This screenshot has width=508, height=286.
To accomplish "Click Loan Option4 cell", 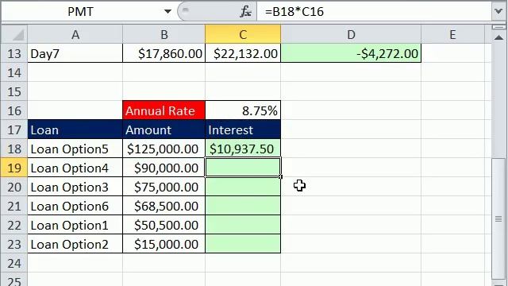I will 75,168.
